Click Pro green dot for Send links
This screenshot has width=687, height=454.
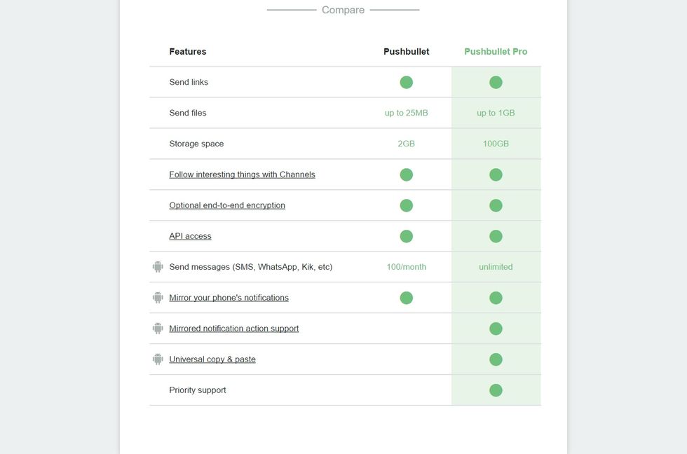pyautogui.click(x=496, y=82)
